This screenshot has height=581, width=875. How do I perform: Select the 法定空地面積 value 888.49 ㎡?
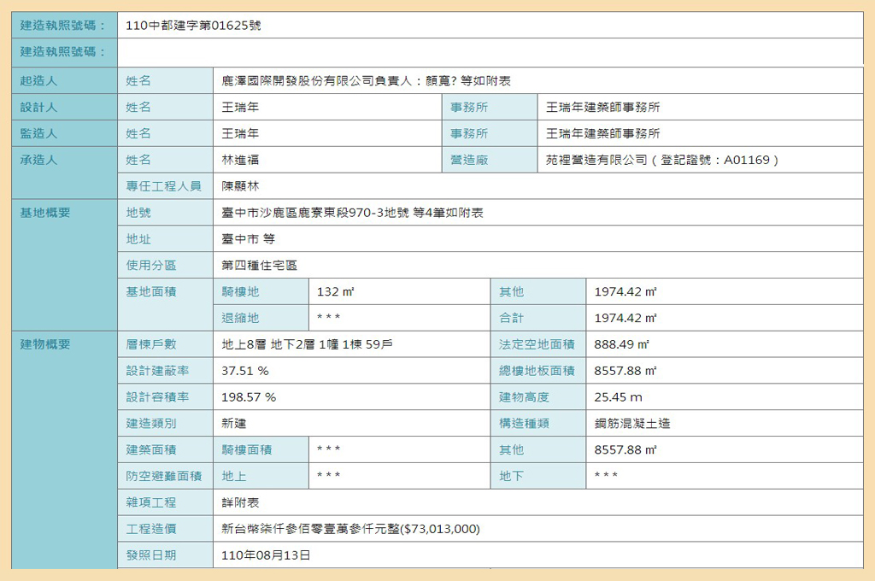click(622, 345)
